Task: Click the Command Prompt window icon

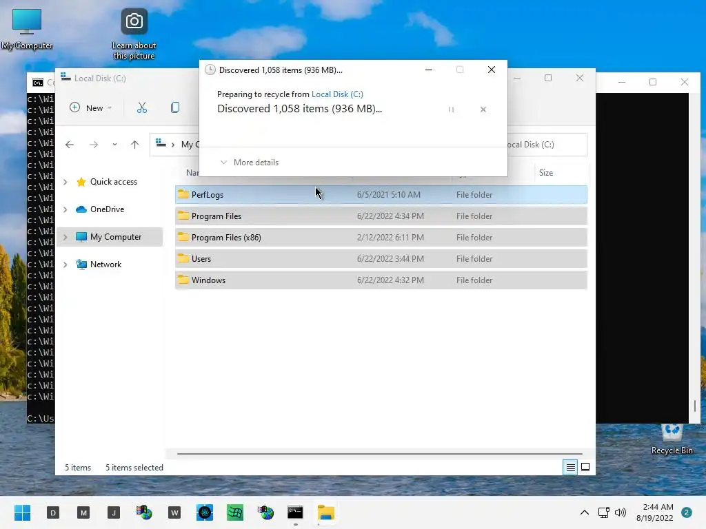Action: pos(38,83)
